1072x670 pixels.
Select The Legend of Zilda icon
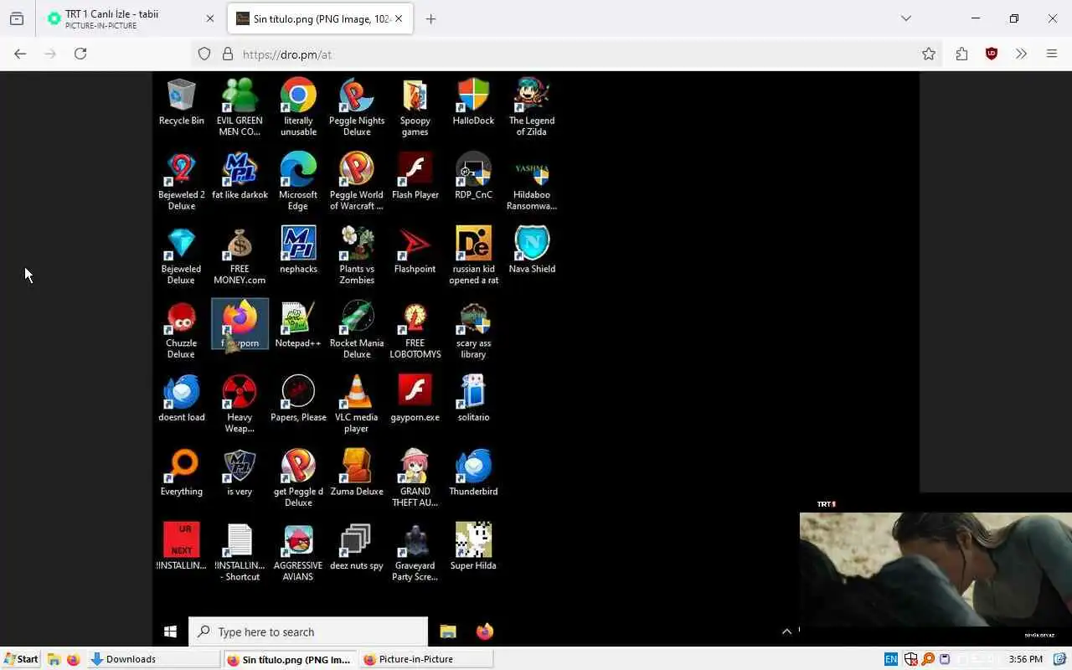click(532, 107)
